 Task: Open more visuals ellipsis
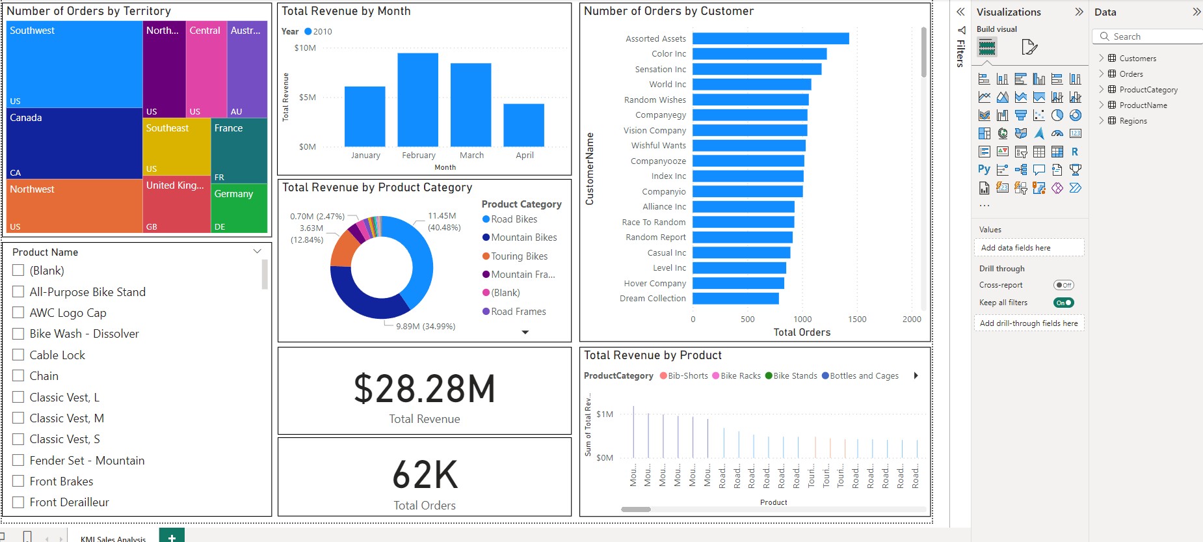point(985,206)
